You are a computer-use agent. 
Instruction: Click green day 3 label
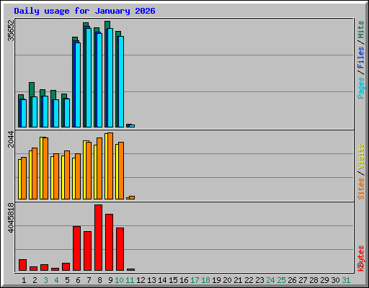45,280
